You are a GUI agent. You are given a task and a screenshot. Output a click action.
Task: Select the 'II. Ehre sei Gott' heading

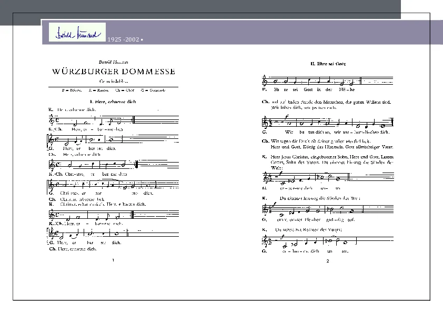(328, 64)
